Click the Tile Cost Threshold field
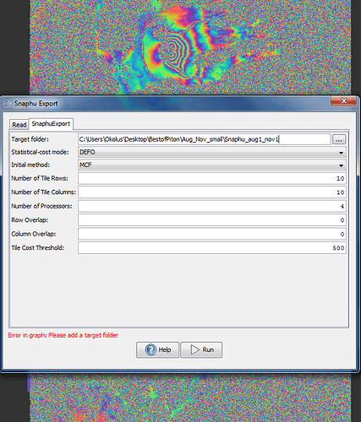 tap(212, 248)
